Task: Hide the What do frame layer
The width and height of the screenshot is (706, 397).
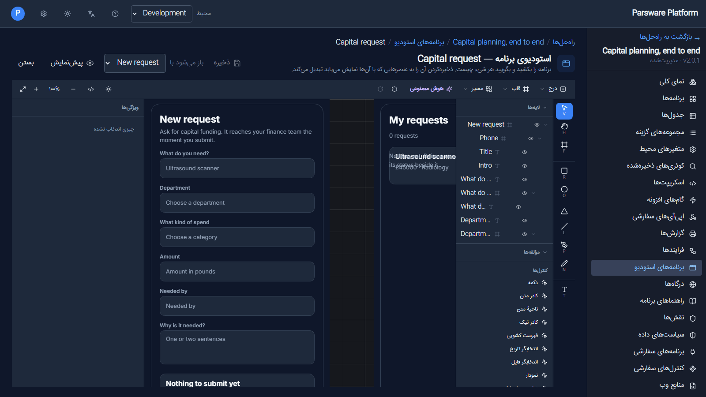Action: point(525,193)
